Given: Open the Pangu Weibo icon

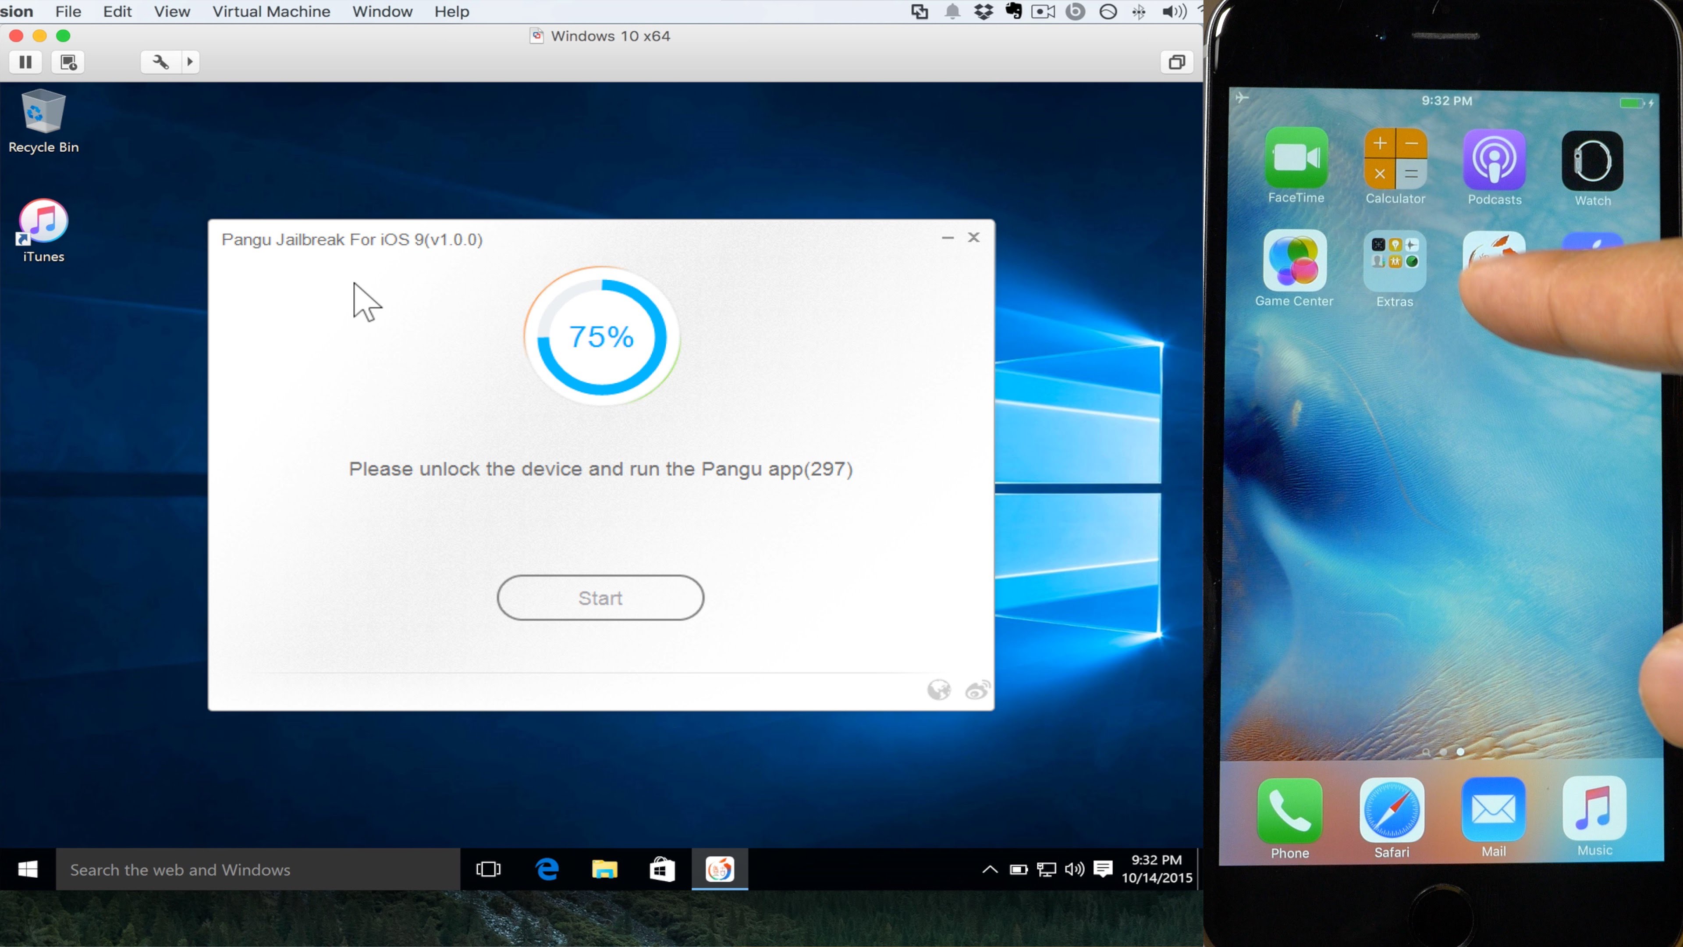Looking at the screenshot, I should 977,690.
